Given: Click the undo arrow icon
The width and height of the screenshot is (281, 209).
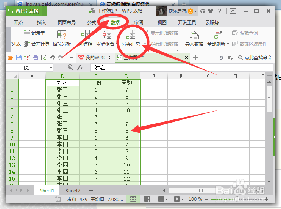Looking at the screenshot, I should click(52, 58).
